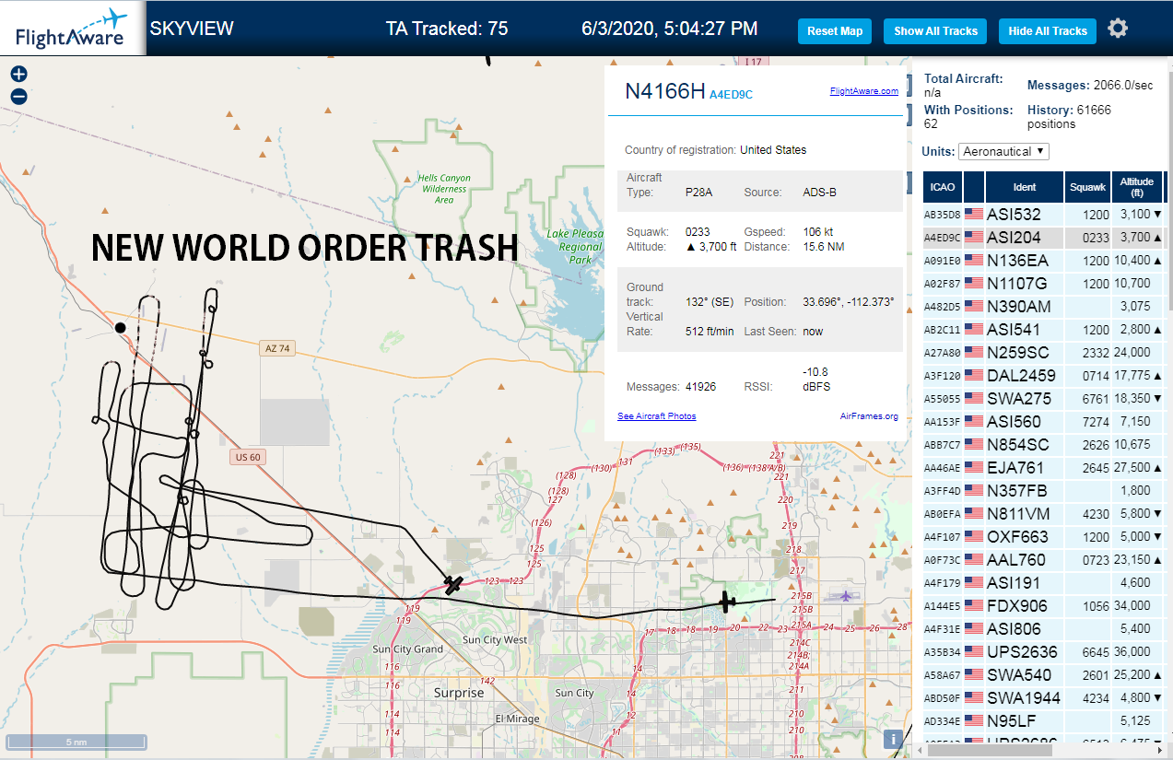Image resolution: width=1173 pixels, height=760 pixels.
Task: Click the US flag icon in ASI532 row
Action: (973, 215)
